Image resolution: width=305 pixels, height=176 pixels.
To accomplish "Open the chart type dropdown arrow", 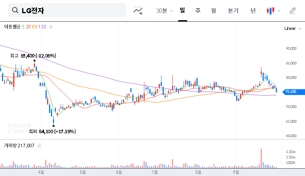I will coord(279,11).
